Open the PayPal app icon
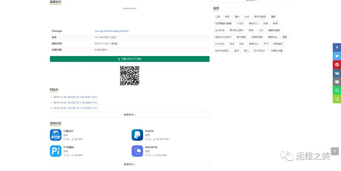Screen dimensions: 341x171 pos(137,135)
